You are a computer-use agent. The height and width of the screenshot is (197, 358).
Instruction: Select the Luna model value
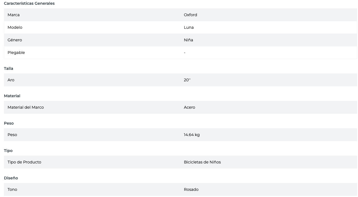[x=189, y=27]
